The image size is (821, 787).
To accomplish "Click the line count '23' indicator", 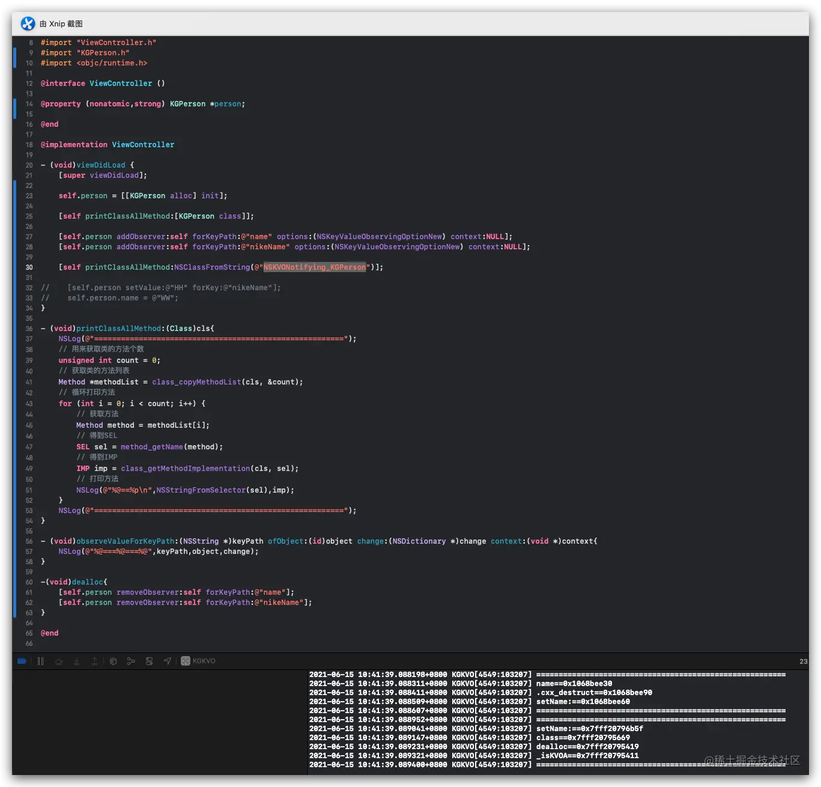I will click(x=804, y=661).
